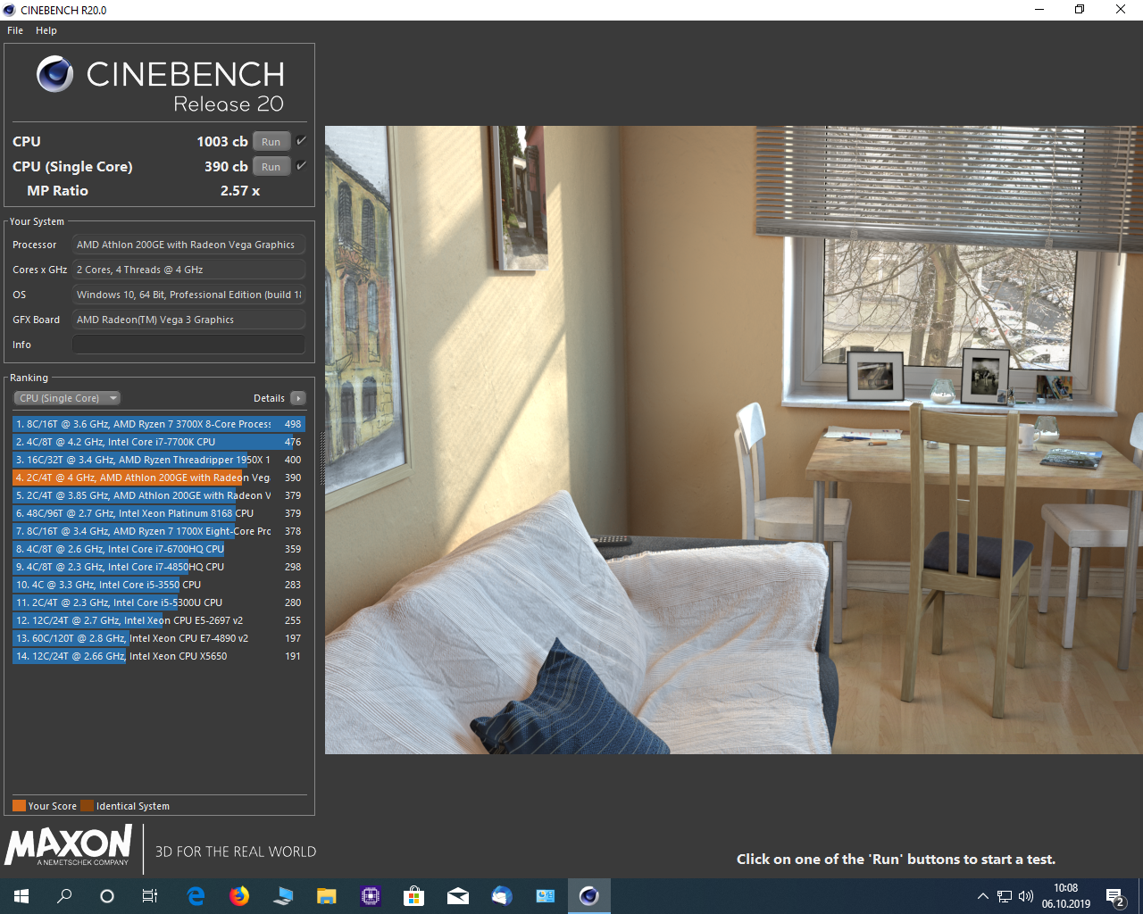1143x914 pixels.
Task: Open File Explorer from the taskbar
Action: click(x=326, y=896)
